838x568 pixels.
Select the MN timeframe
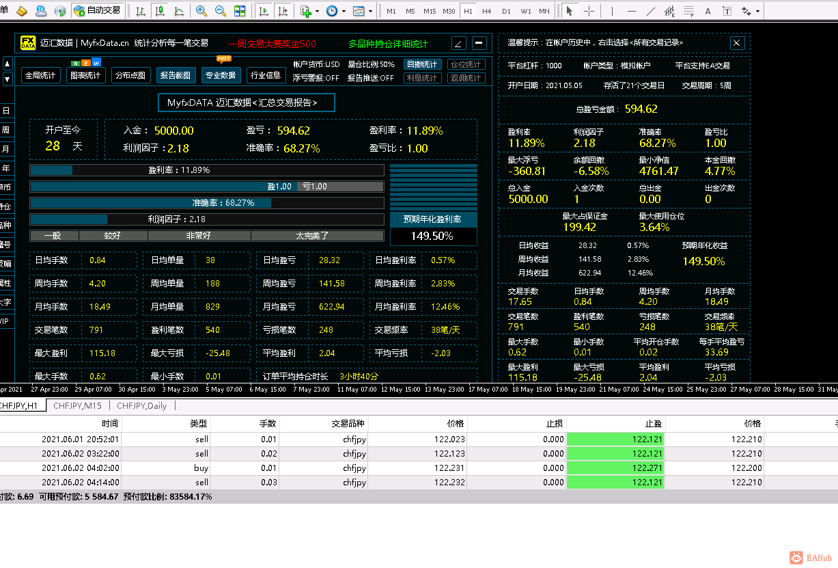click(x=544, y=11)
